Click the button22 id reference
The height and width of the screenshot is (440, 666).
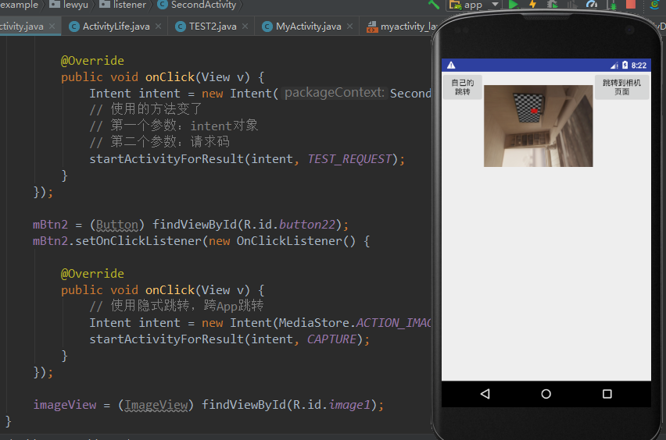click(307, 224)
